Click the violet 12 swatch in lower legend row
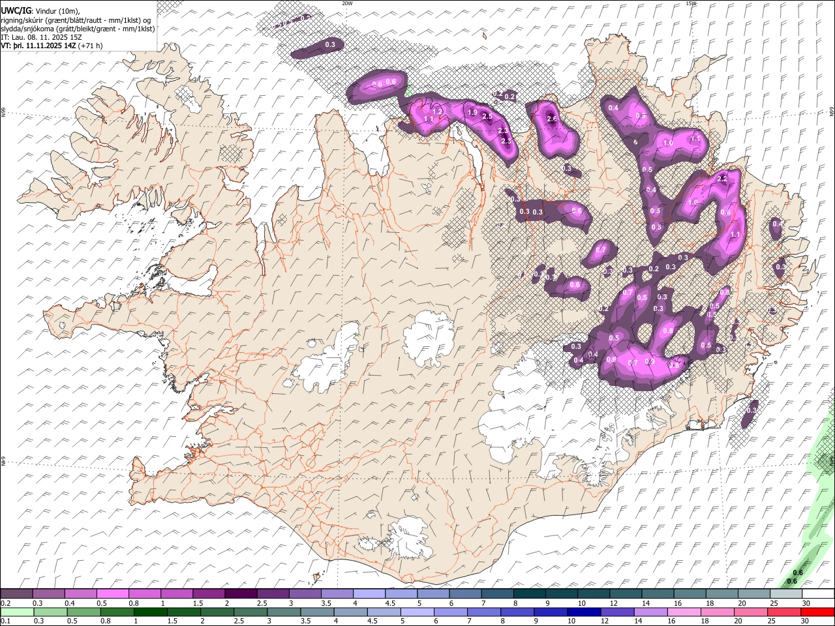This screenshot has width=835, height=626. pyautogui.click(x=617, y=612)
